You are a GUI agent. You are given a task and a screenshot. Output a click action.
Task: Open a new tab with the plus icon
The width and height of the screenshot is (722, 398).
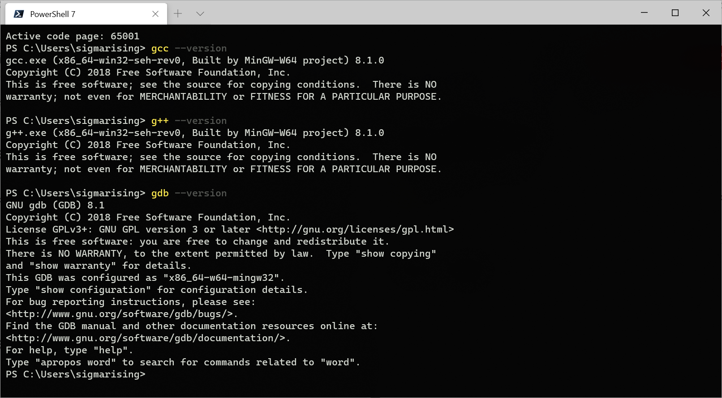[x=178, y=13]
